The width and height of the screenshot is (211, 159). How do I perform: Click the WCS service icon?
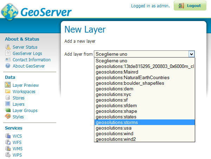(8, 136)
